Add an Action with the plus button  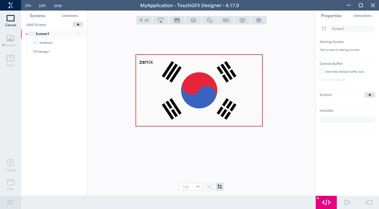coord(370,95)
